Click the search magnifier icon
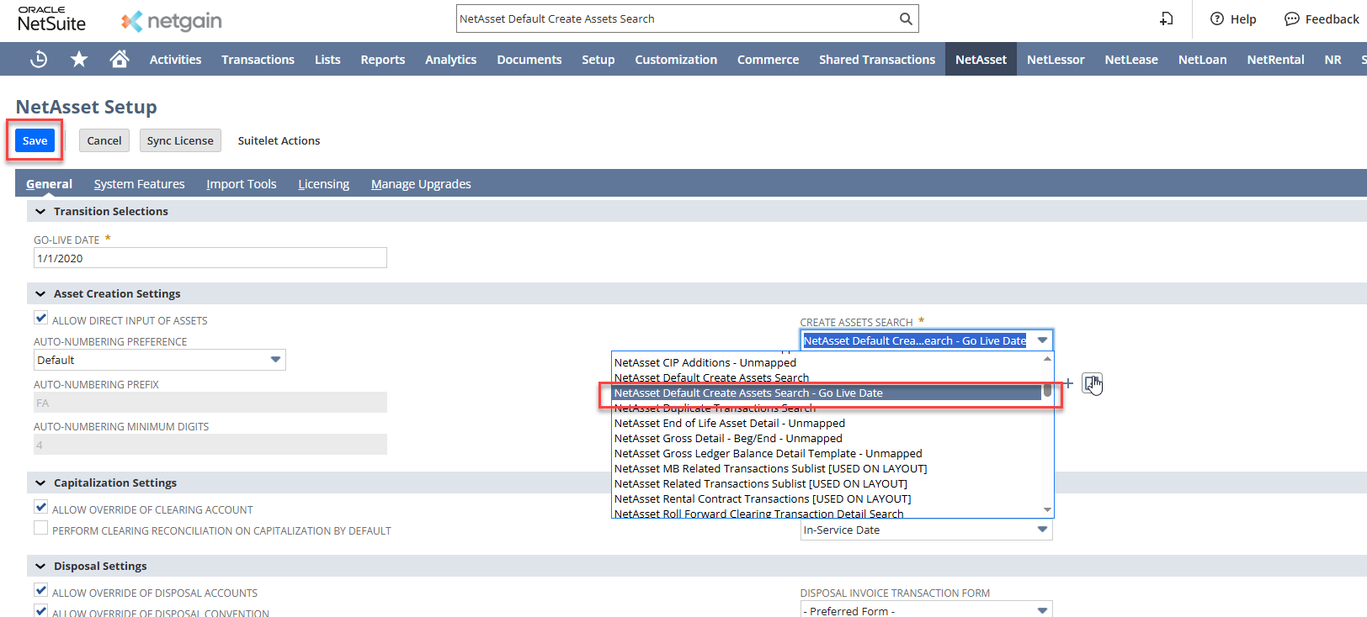This screenshot has height=617, width=1367. pos(906,18)
